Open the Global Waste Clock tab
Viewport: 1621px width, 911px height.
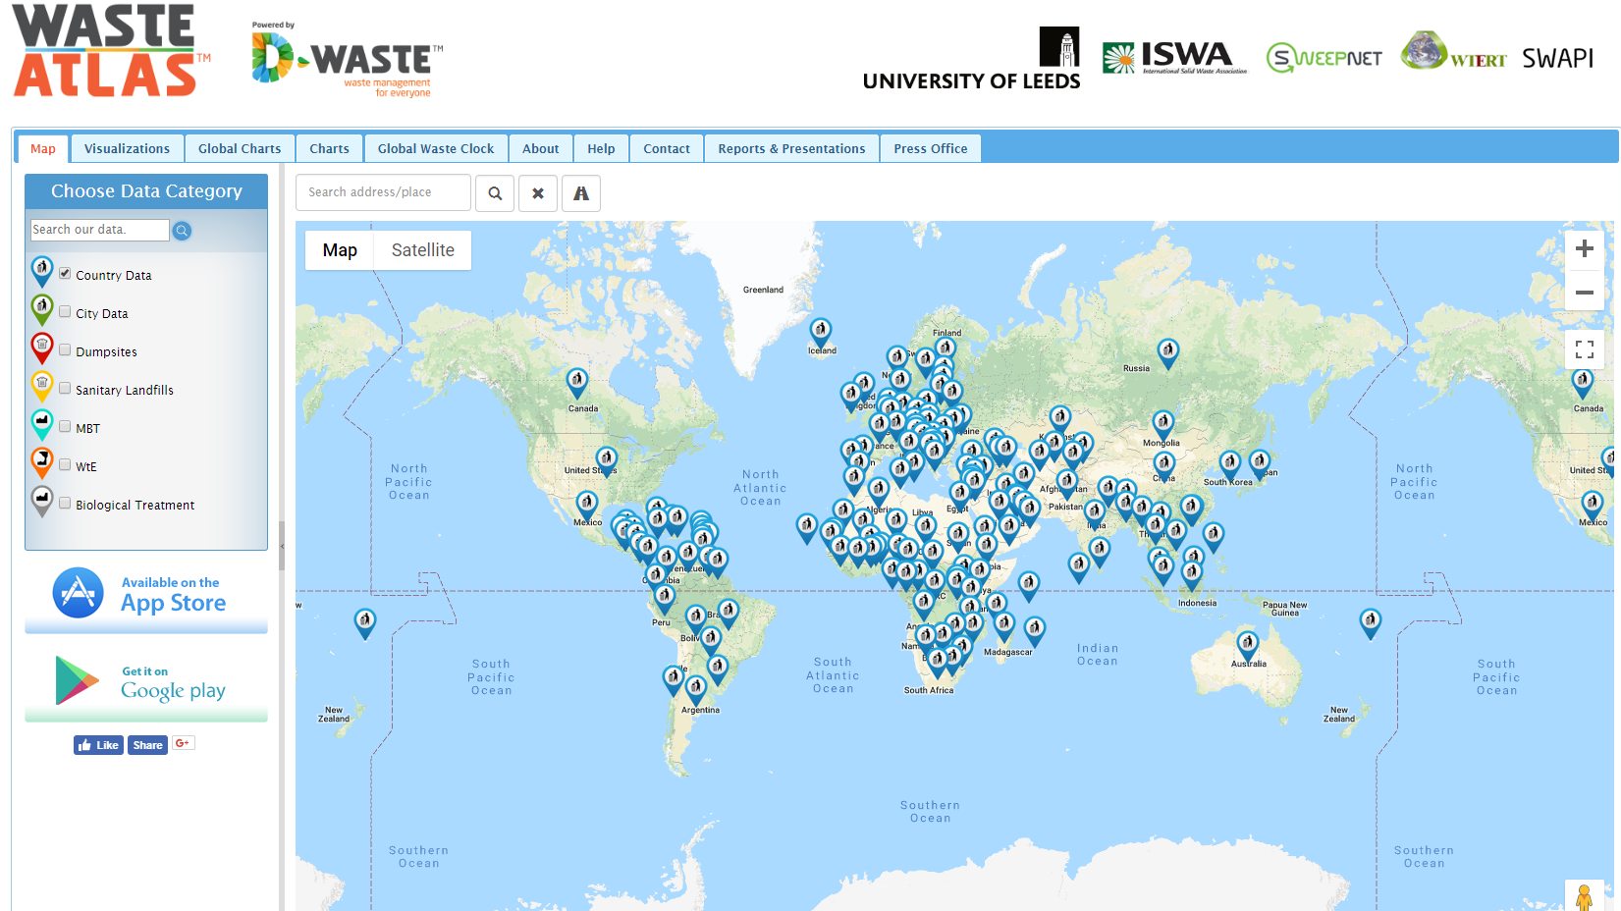pos(436,148)
